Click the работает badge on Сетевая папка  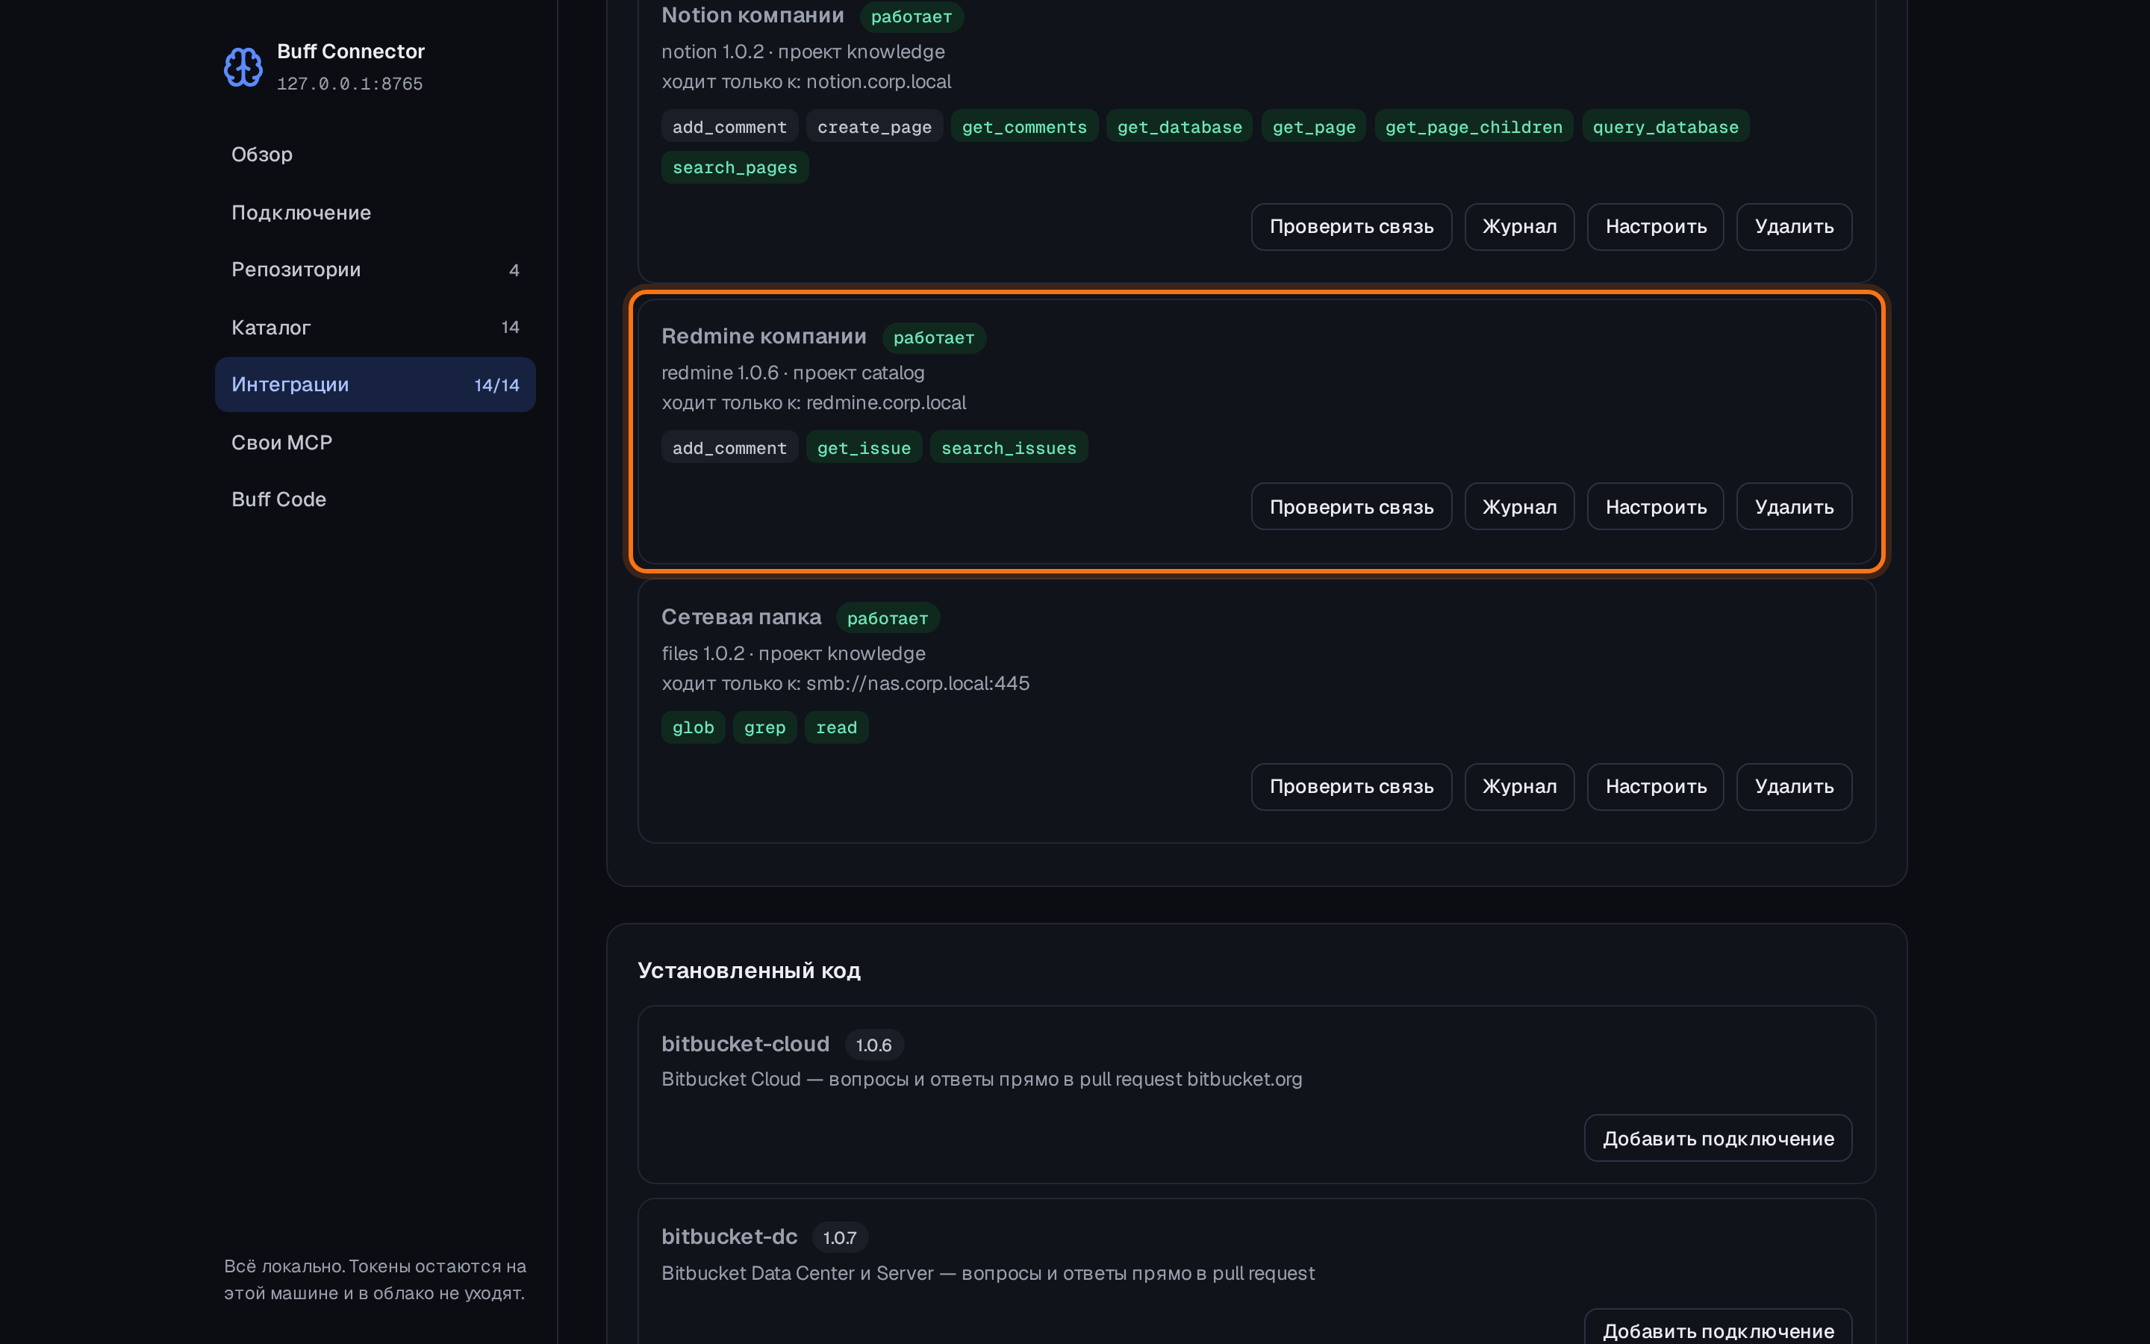(x=887, y=617)
